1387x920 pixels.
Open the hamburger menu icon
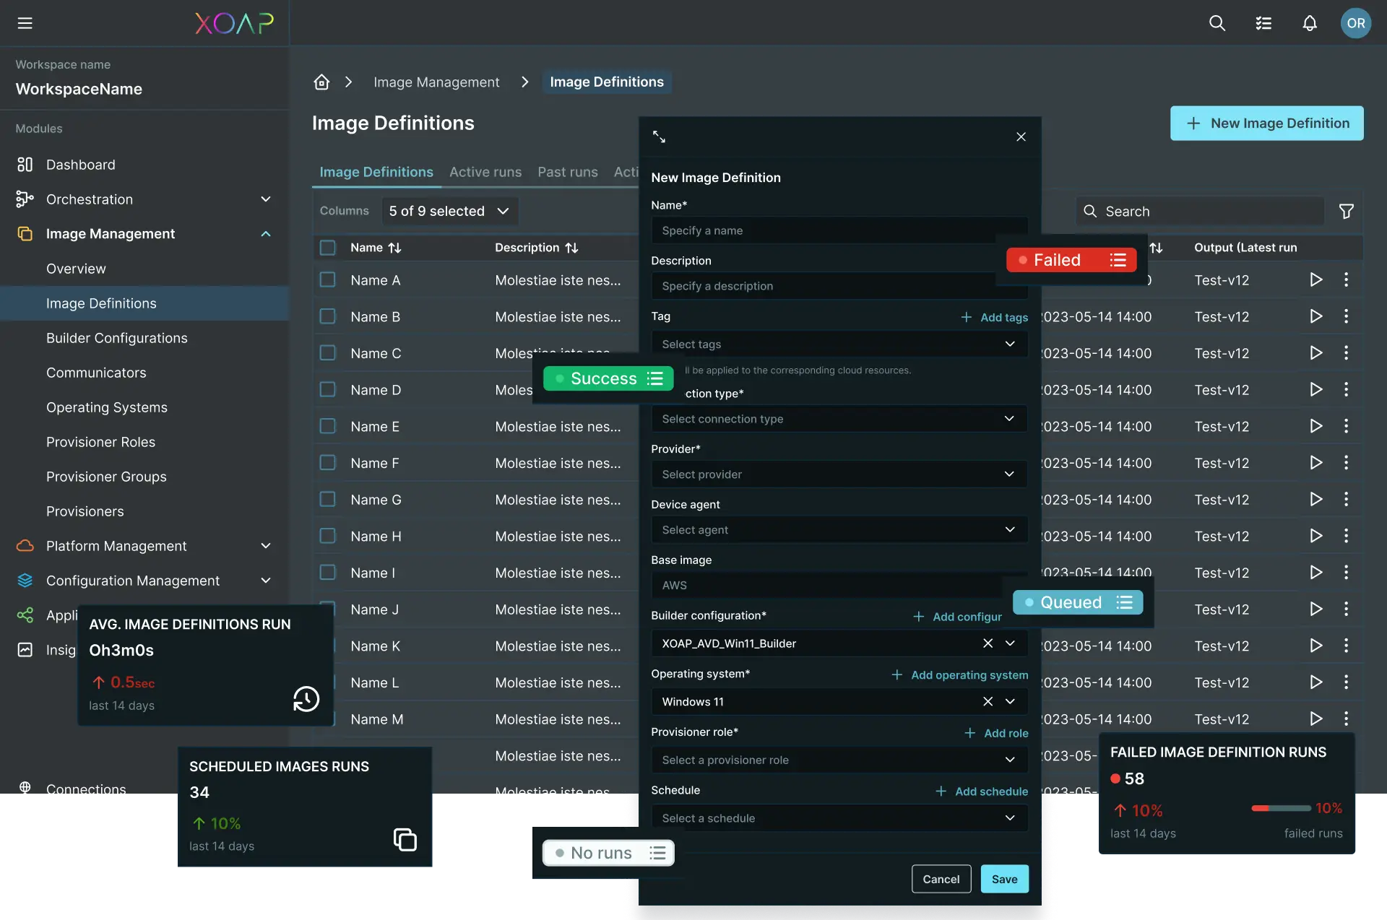tap(25, 23)
